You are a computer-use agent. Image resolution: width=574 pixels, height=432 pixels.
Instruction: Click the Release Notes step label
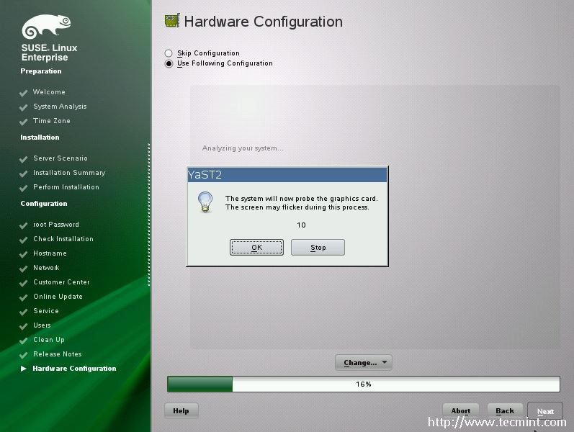coord(58,354)
